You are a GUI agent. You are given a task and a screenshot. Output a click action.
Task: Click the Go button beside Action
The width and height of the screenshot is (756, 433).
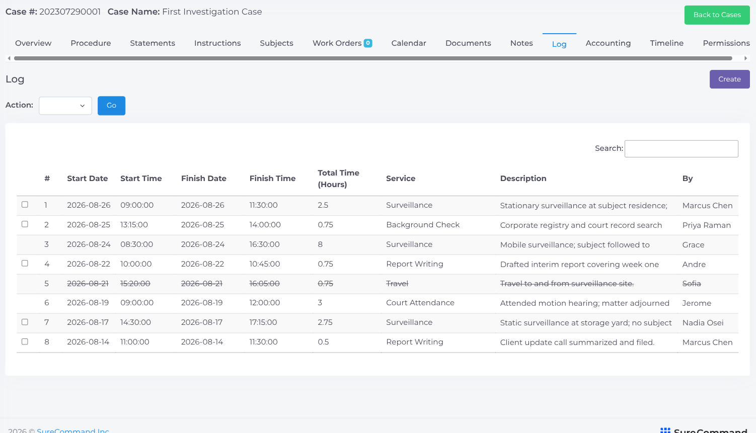point(111,106)
